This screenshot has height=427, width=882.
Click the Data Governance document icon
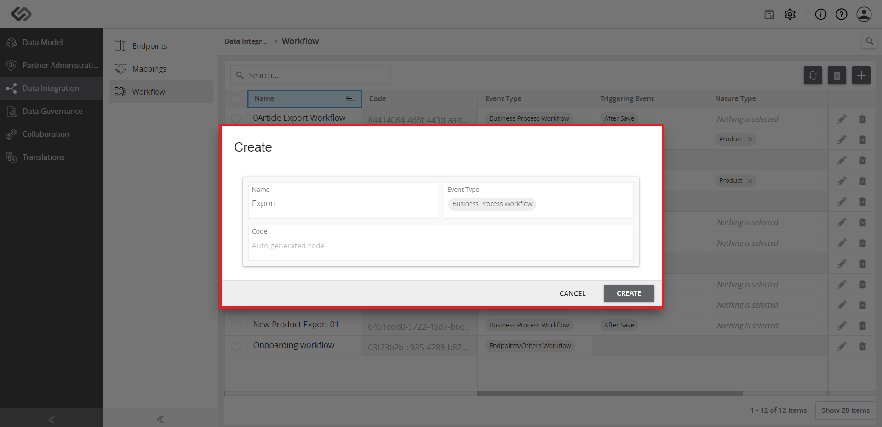(11, 111)
